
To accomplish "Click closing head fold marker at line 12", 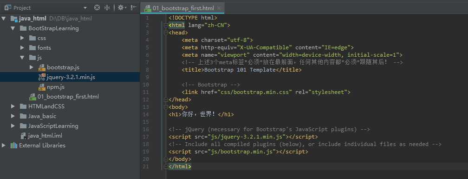I will pyautogui.click(x=166, y=99).
